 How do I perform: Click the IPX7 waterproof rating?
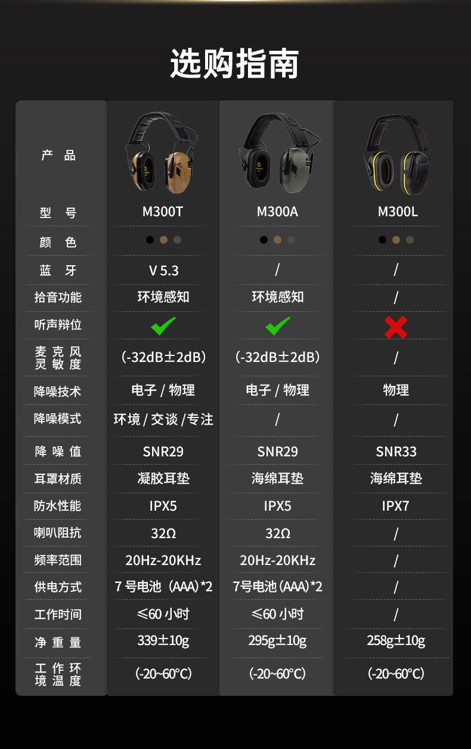pos(396,506)
